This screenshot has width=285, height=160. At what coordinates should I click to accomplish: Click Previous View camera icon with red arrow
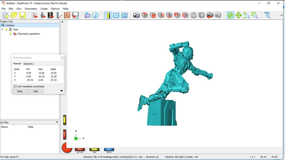[x=210, y=15]
